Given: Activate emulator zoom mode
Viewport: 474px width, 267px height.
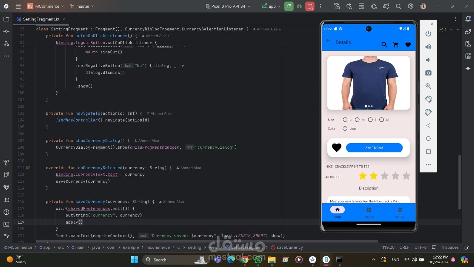Looking at the screenshot, I should [x=428, y=86].
